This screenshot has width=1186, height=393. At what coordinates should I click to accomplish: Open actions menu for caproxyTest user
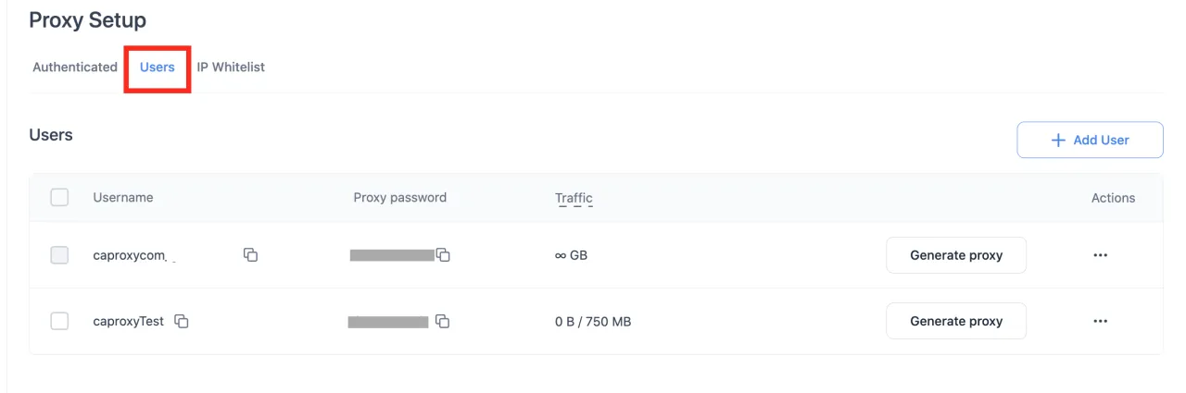1100,322
